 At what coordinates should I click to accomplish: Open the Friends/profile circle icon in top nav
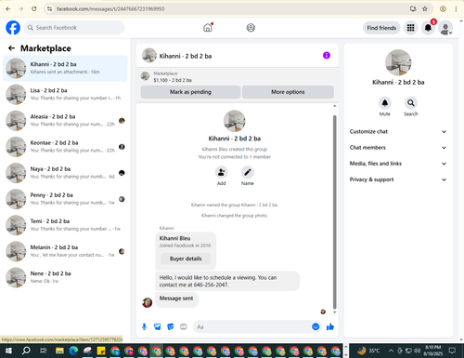[251, 28]
